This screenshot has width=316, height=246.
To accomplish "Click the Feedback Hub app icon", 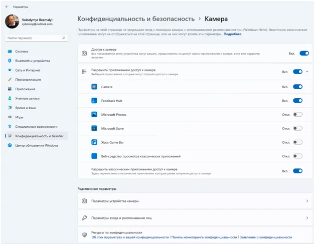I will coord(94,101).
